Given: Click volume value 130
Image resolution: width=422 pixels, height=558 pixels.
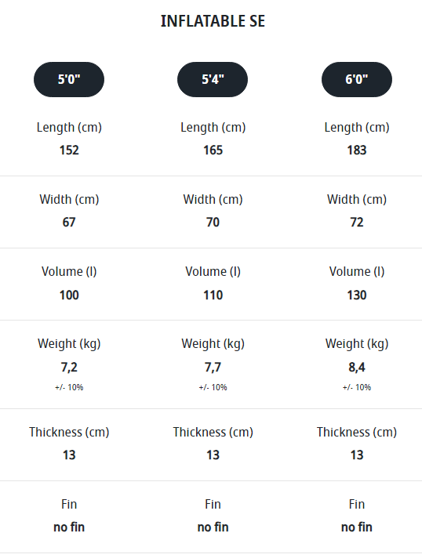Looking at the screenshot, I should coord(357,295).
